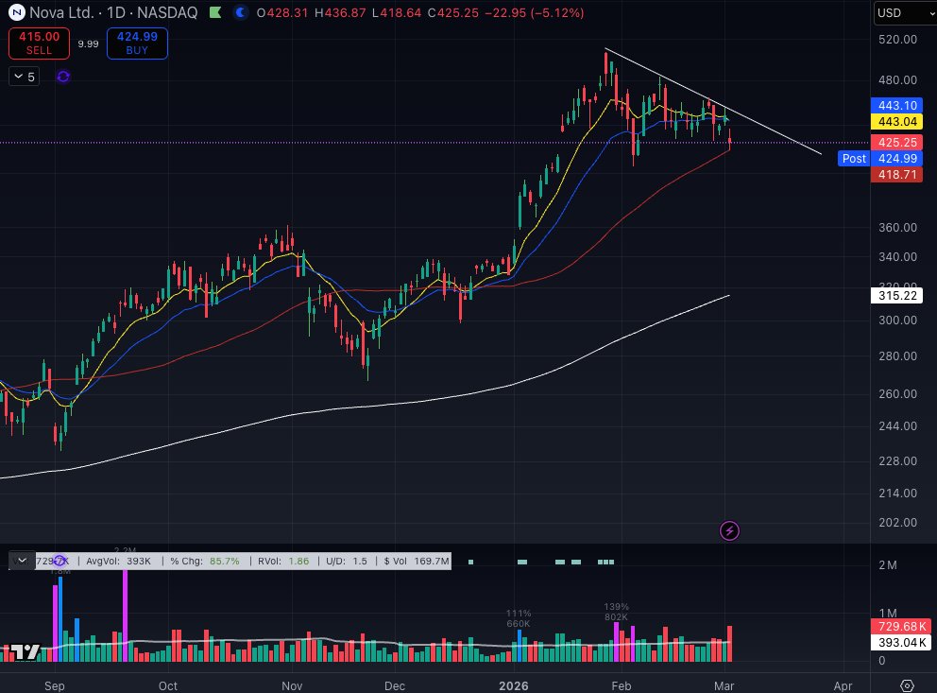Screen dimensions: 937x693
Task: Click the RVol: 1.86 legend value
Action: pos(283,561)
